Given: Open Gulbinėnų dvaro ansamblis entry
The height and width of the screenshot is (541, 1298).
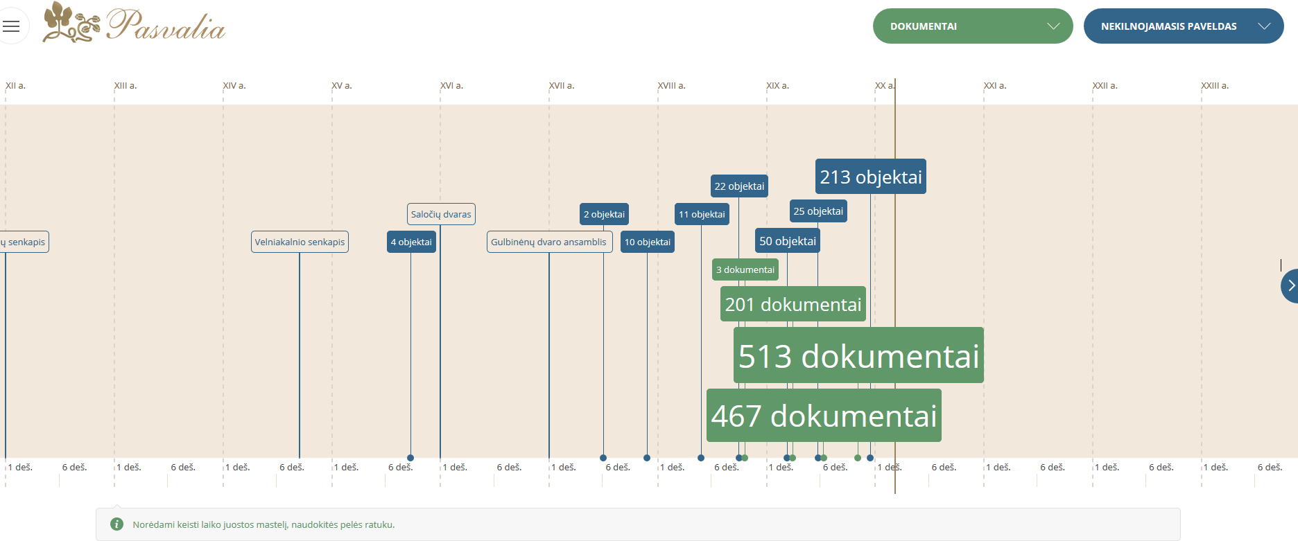Looking at the screenshot, I should (549, 242).
